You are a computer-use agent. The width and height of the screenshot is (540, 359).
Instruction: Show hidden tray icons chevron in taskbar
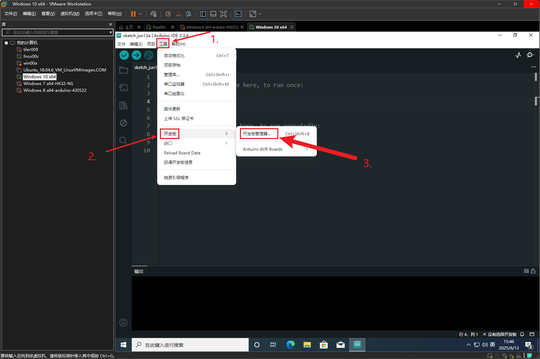tap(469, 345)
